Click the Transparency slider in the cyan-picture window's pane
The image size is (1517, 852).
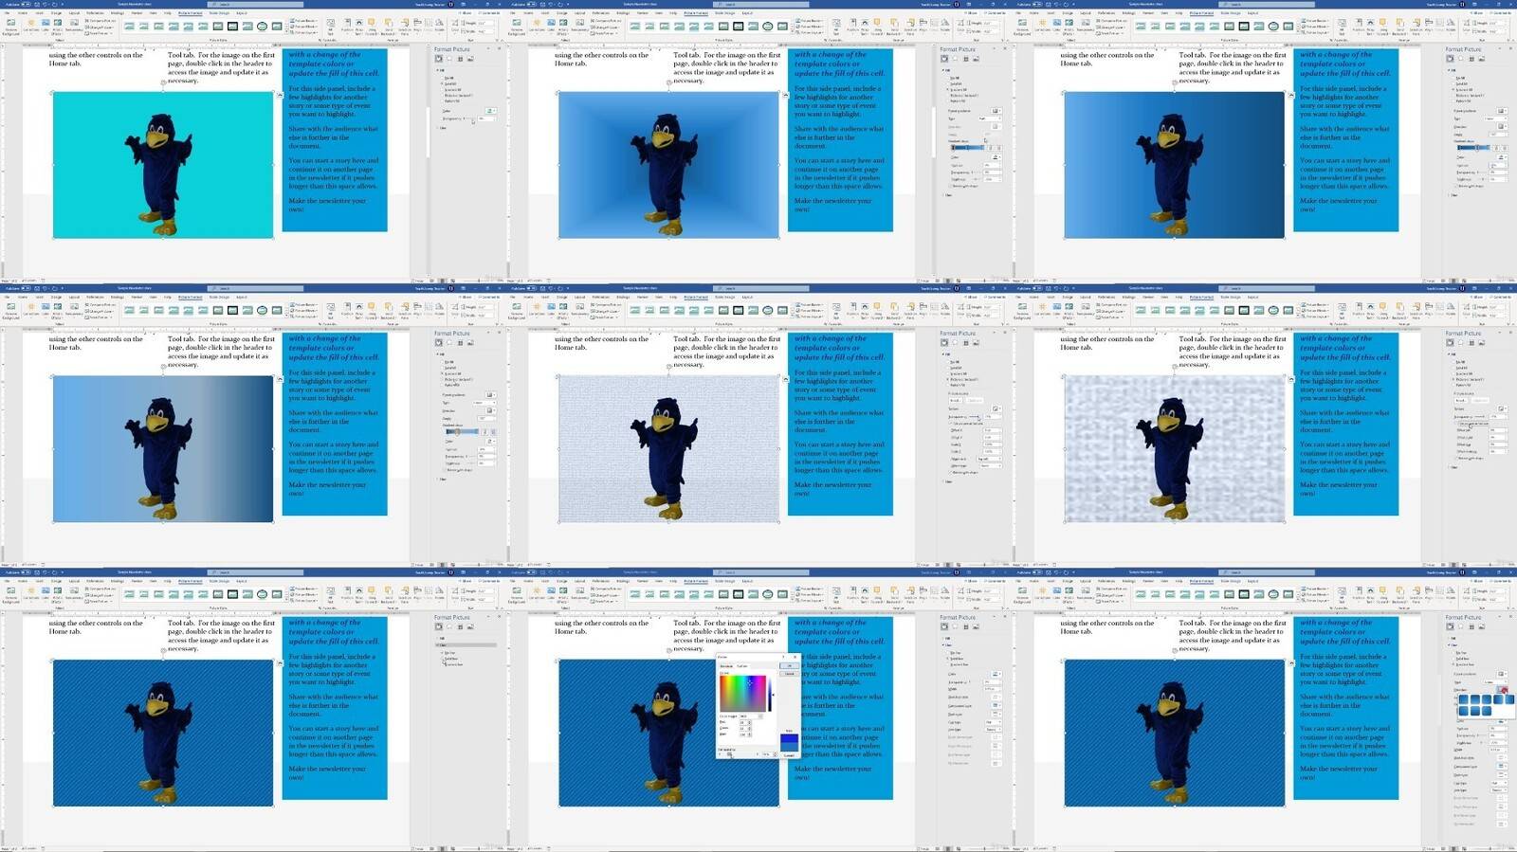pos(467,118)
